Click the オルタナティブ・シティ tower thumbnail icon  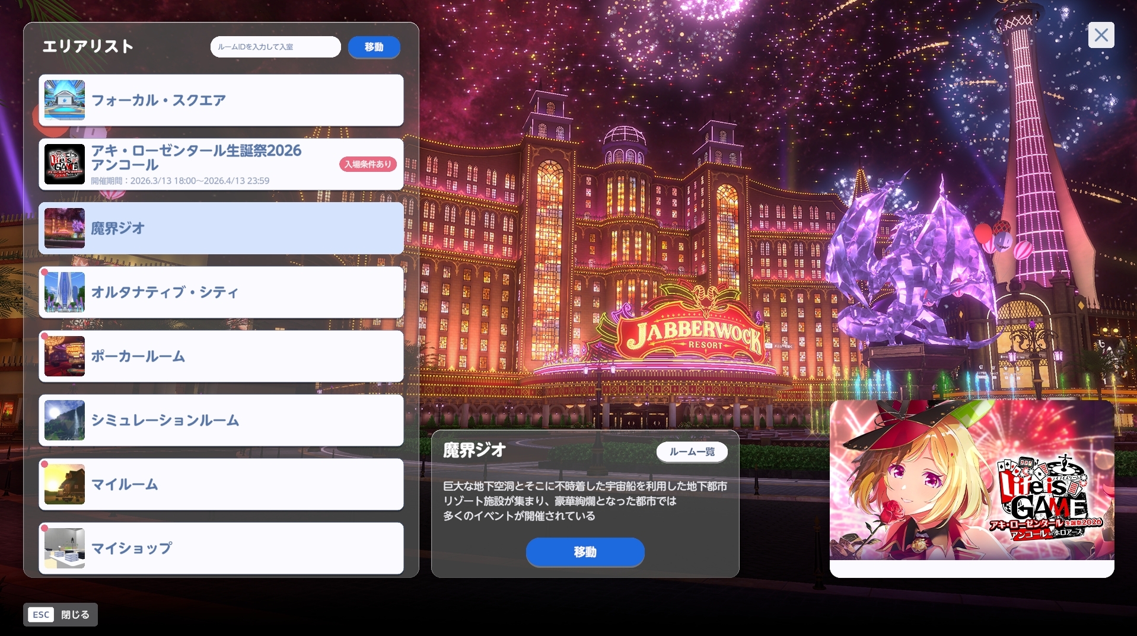click(64, 292)
